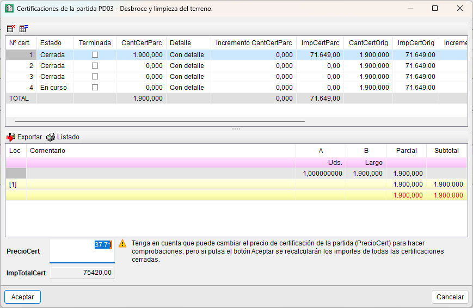Click 'Con detalle' cell in row 2
This screenshot has height=308, width=473.
click(x=188, y=65)
